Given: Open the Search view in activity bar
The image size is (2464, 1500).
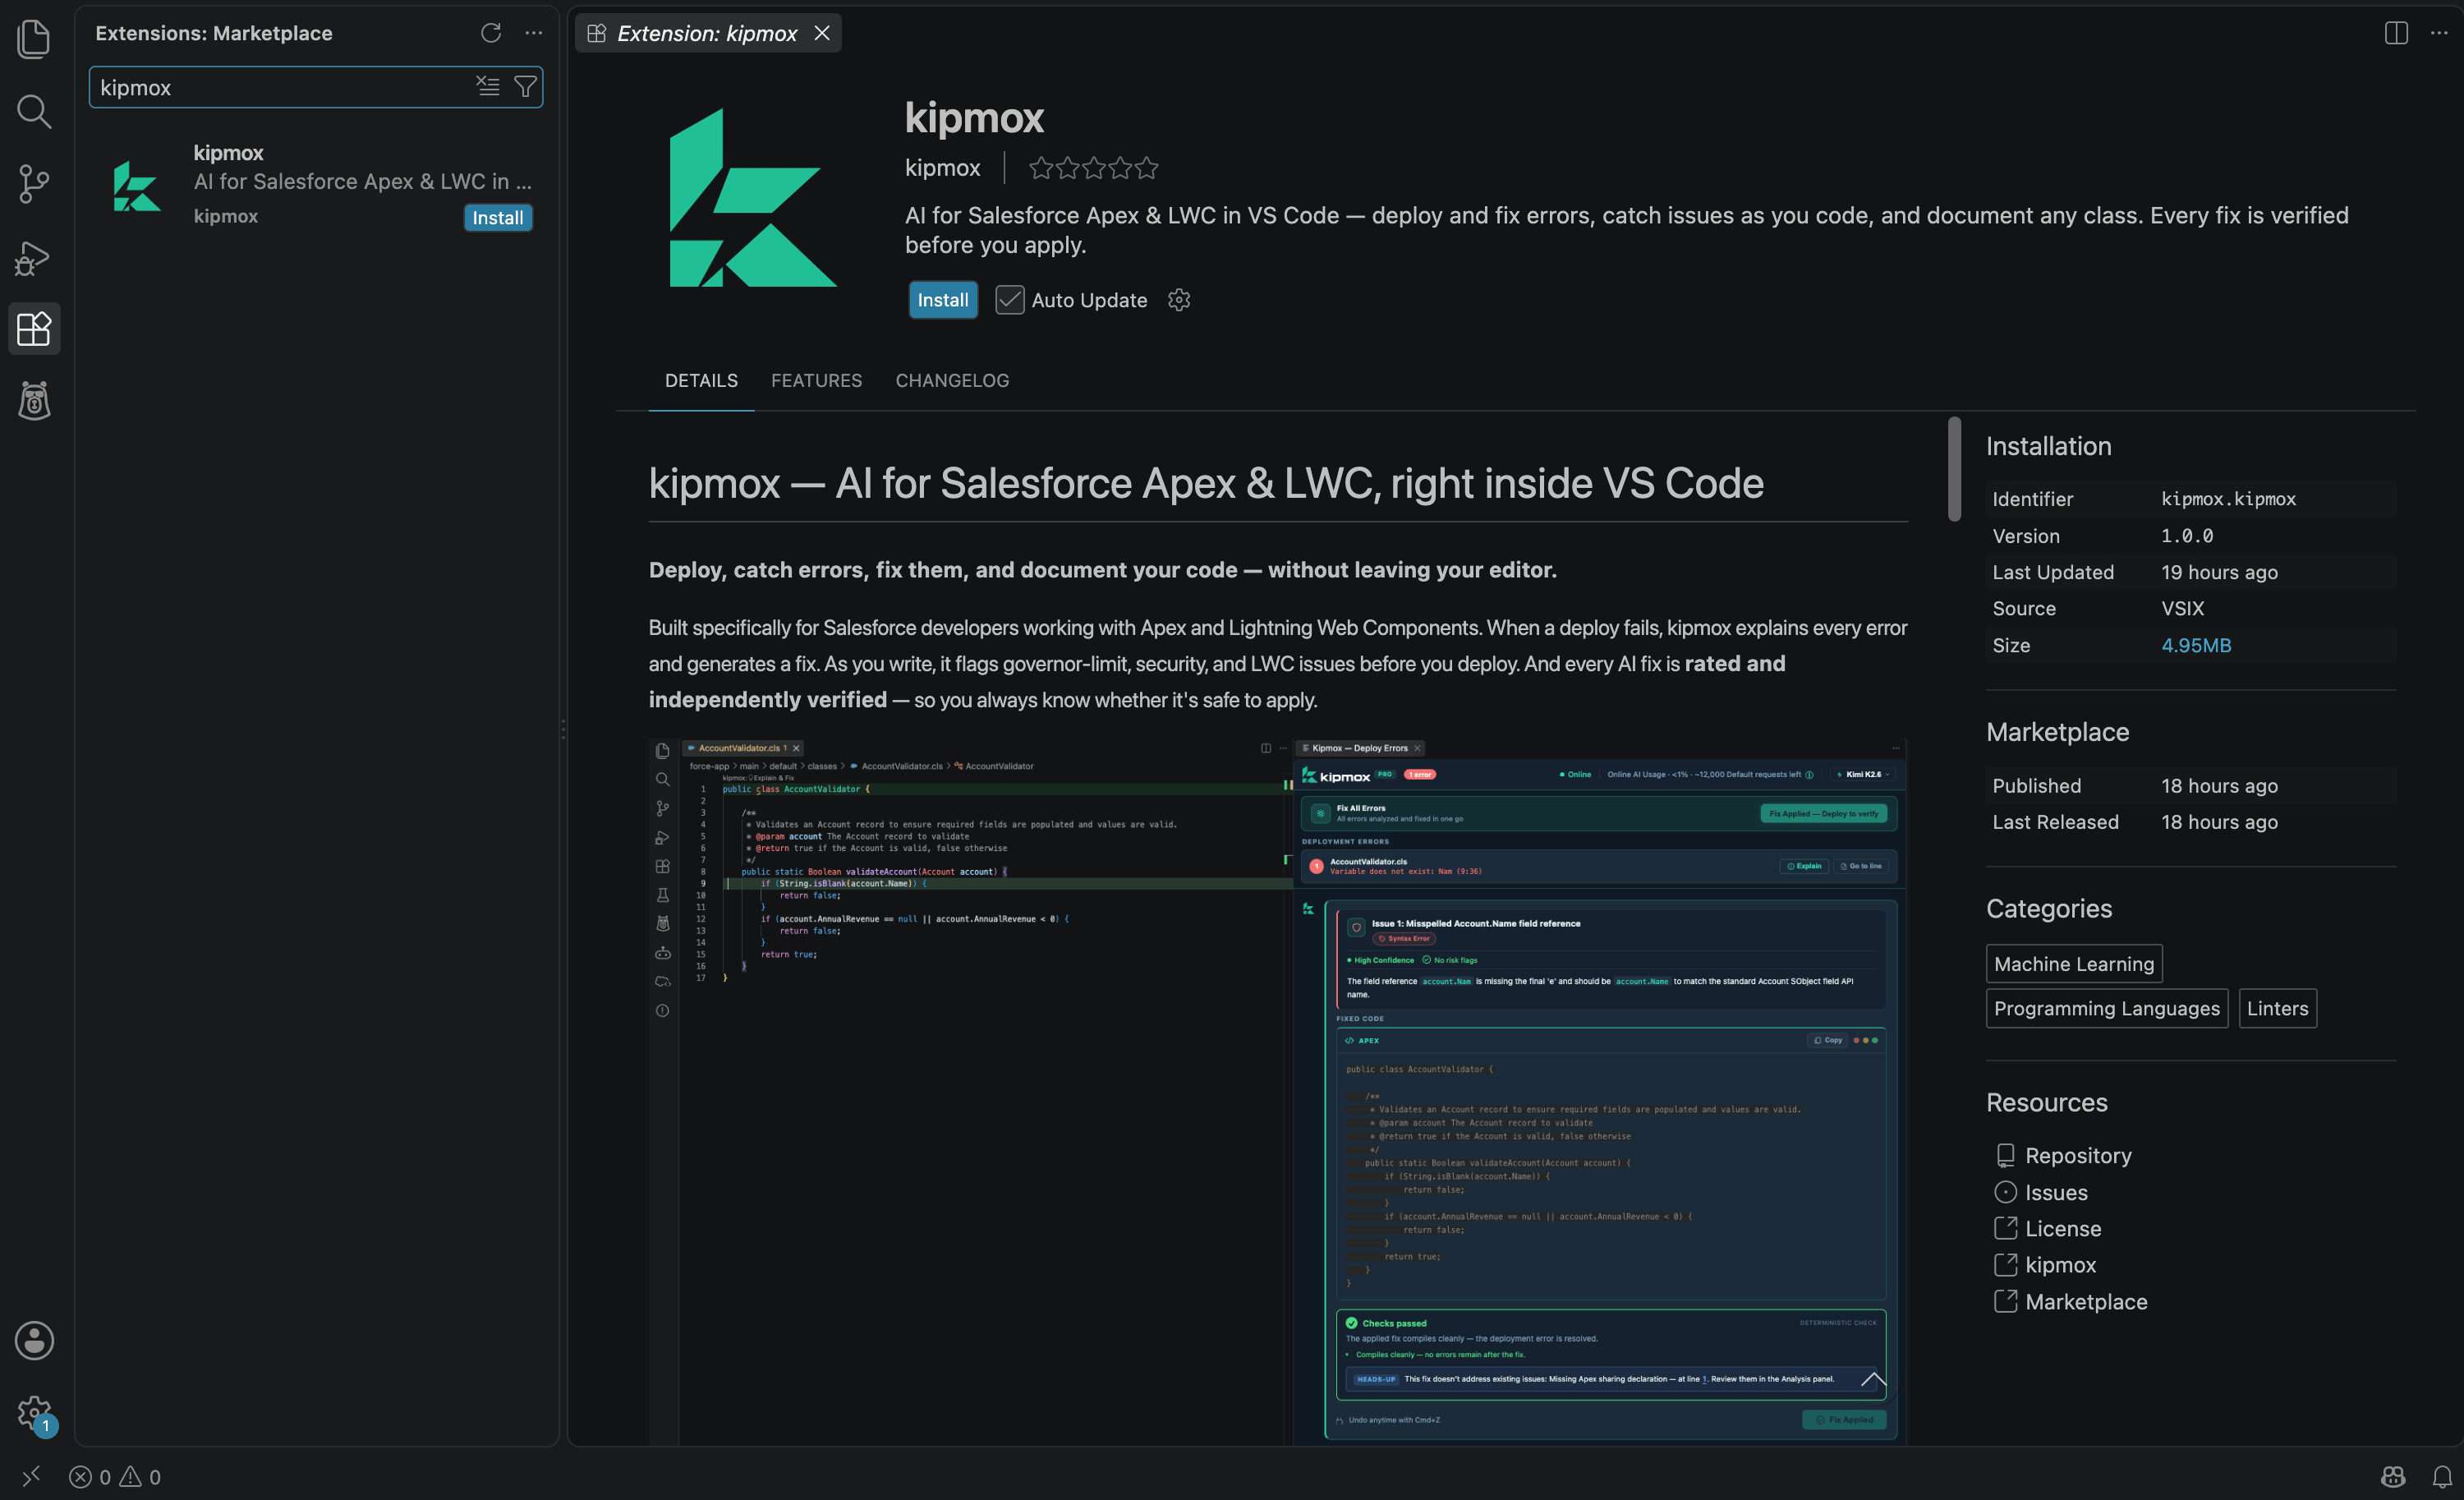Looking at the screenshot, I should (34, 111).
